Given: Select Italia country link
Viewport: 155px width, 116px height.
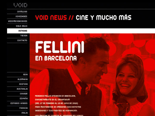Looking at the screenshot, I should point(25,113).
